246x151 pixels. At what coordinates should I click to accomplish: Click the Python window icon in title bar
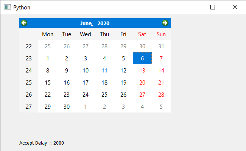7,7
